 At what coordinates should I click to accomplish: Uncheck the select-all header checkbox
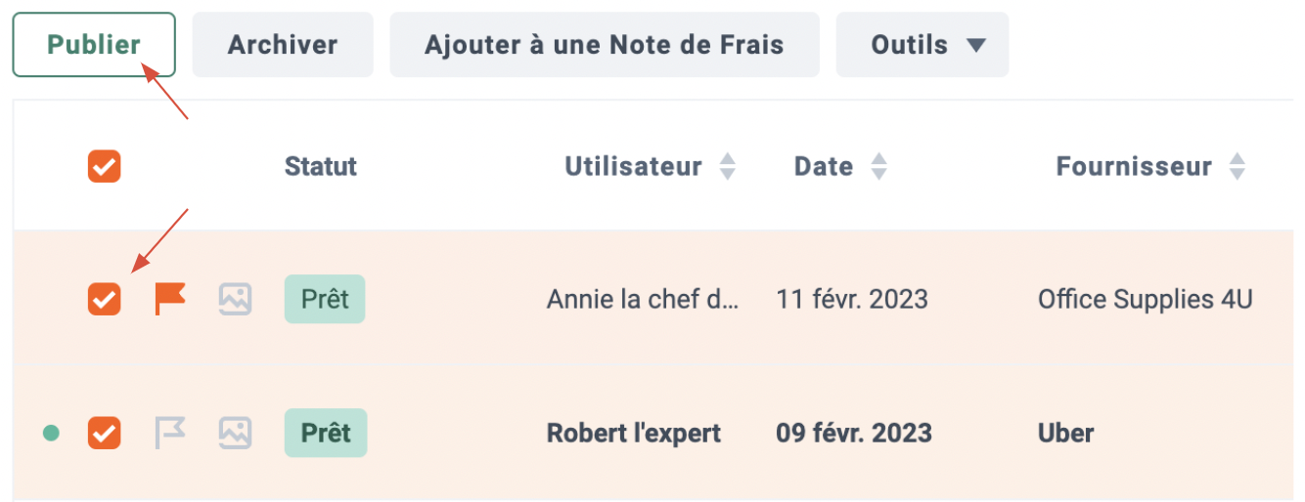[x=105, y=166]
